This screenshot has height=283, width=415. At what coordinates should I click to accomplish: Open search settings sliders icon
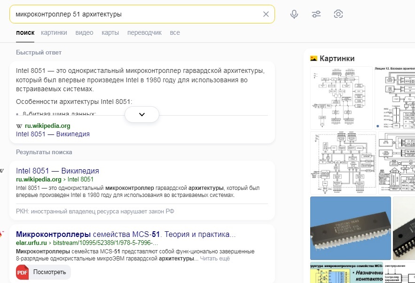316,14
